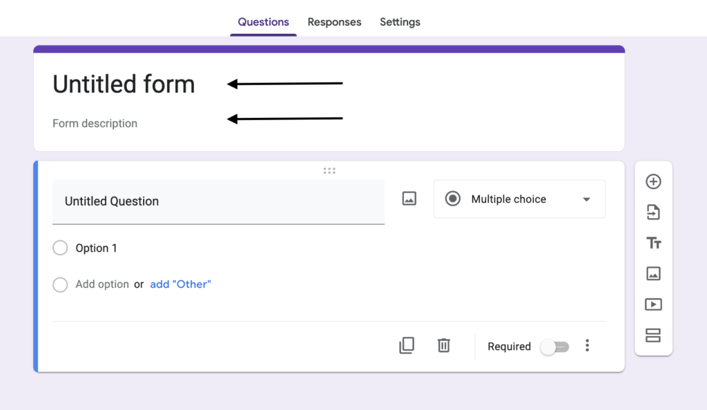
Task: Select the Option 1 radio button
Action: (x=60, y=248)
